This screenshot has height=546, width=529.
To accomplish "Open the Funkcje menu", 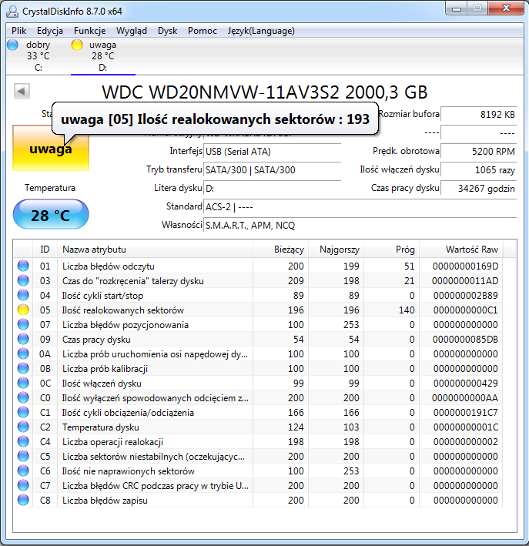I will pos(89,31).
